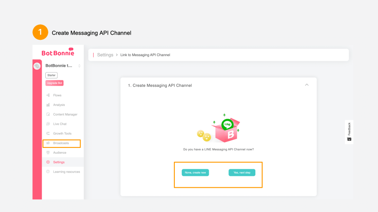
Task: Open the Broadcasts megaphone icon
Action: (48, 143)
